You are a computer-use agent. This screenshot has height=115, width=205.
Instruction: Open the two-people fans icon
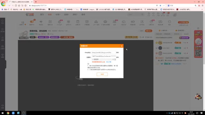coord(114,22)
